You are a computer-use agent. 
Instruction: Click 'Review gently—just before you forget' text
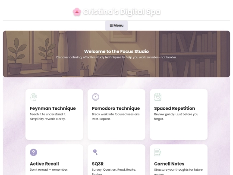tap(176, 117)
